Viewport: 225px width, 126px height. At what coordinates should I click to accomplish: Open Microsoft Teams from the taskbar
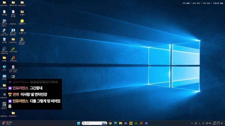146,123
